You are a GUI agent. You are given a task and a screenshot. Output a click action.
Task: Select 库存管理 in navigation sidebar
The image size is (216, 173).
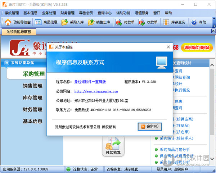[33, 97]
